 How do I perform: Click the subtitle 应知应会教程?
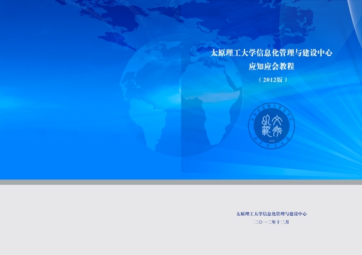point(271,66)
